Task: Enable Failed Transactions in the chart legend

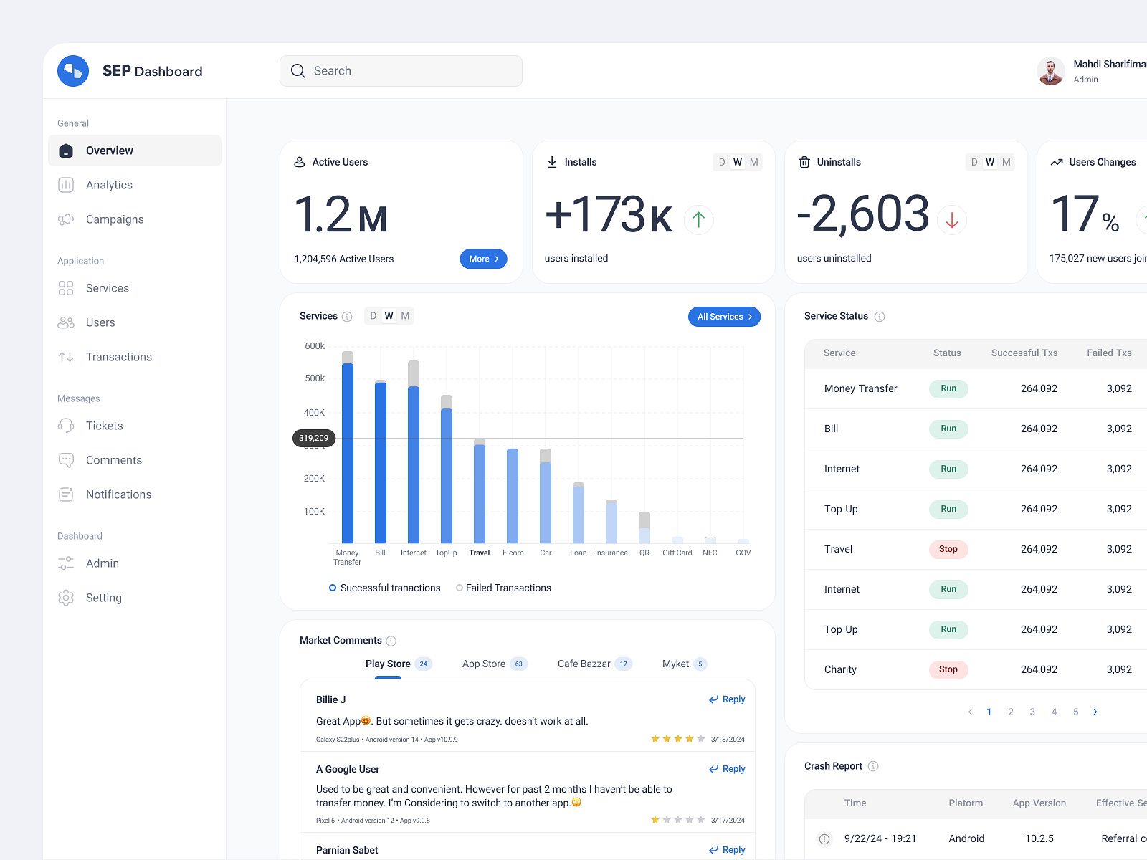Action: click(460, 588)
